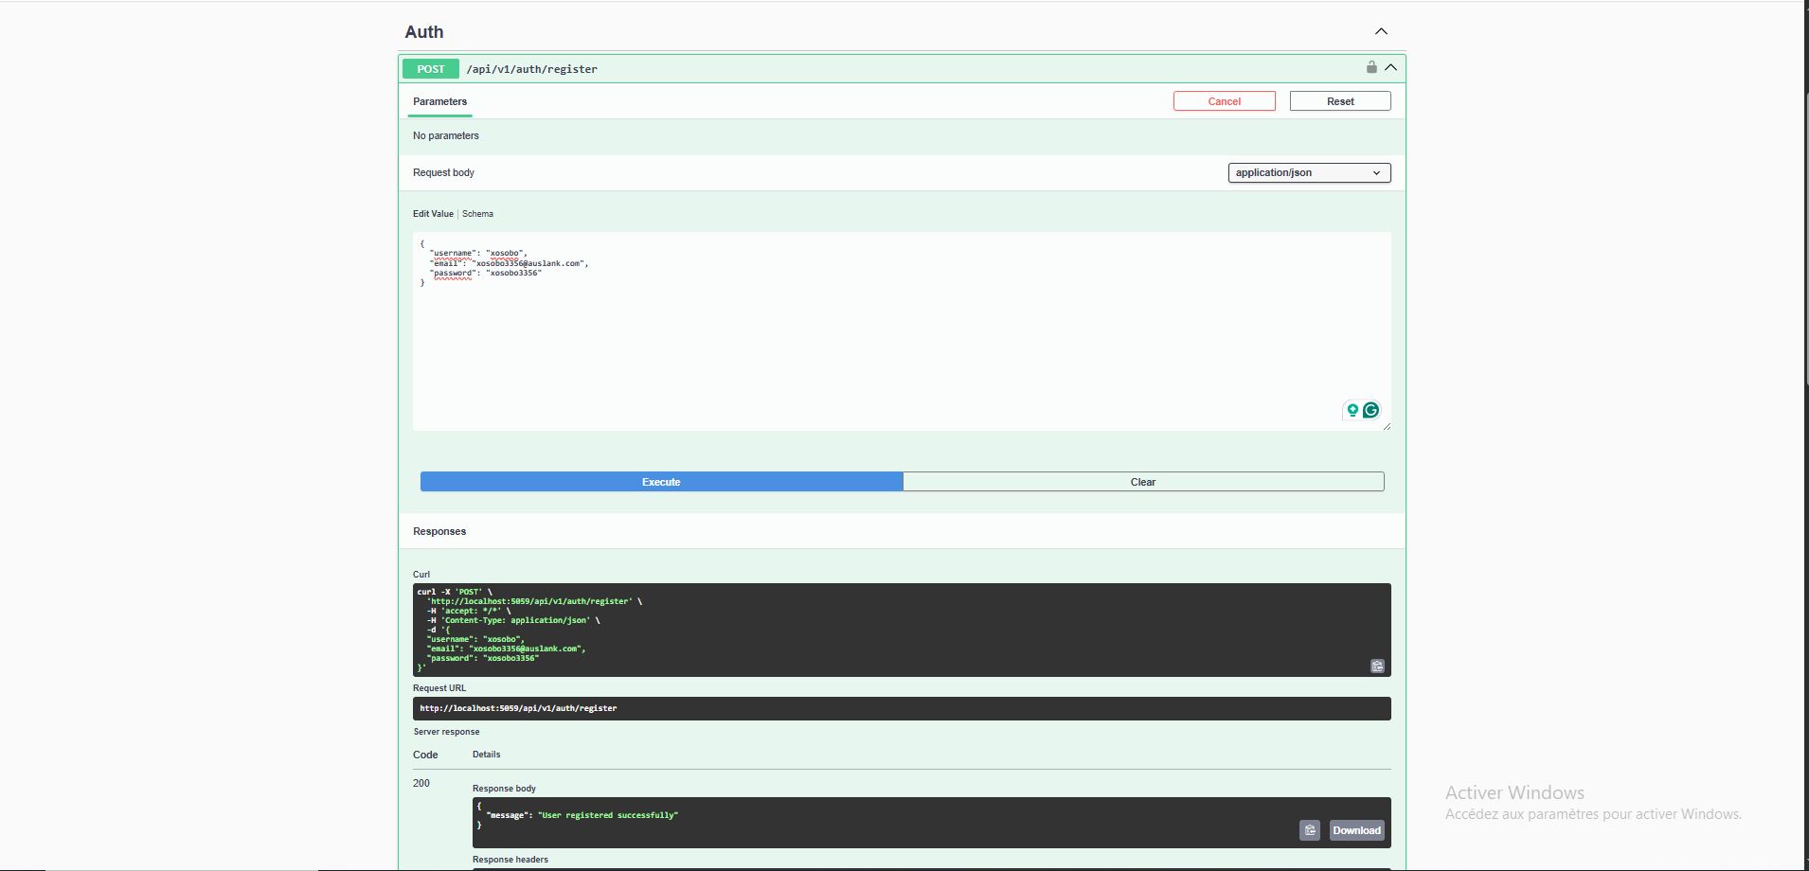1809x871 pixels.
Task: Click the authorization lock icon on register endpoint
Action: click(x=1370, y=67)
